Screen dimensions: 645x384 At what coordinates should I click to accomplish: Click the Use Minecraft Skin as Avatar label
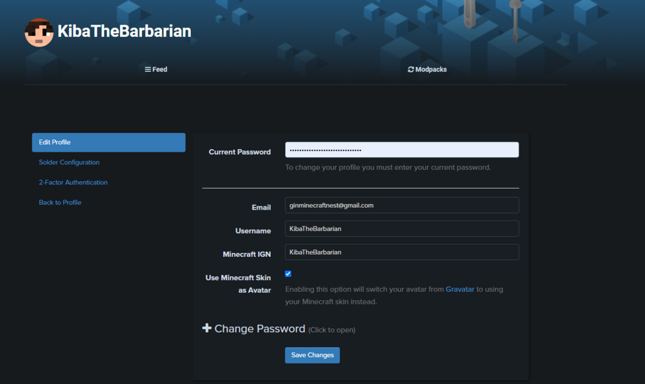[238, 284]
